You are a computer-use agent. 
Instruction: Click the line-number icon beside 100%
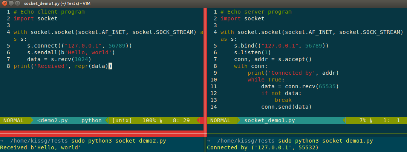[x=161, y=120]
